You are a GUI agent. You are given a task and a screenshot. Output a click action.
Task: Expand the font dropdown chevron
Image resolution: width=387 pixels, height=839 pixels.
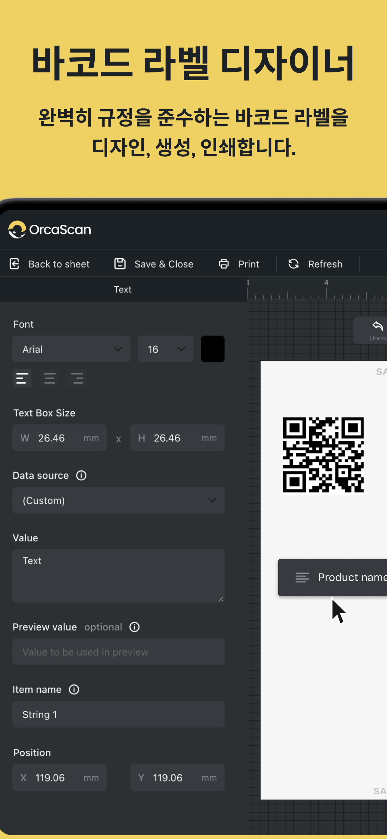click(x=118, y=349)
